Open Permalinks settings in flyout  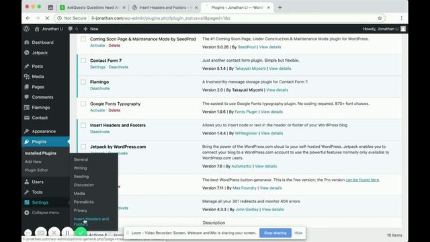(83, 202)
